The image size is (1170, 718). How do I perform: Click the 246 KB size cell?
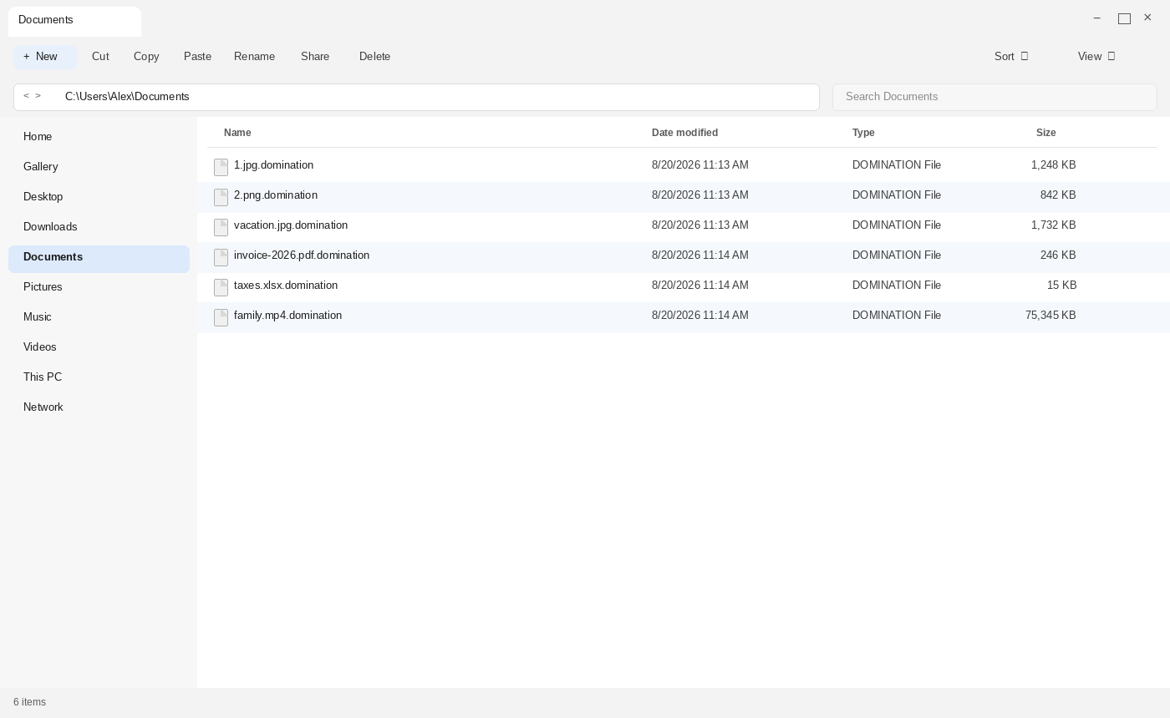1058,255
